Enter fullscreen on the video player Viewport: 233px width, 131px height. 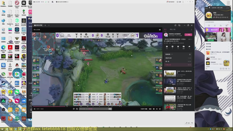[x=160, y=109]
